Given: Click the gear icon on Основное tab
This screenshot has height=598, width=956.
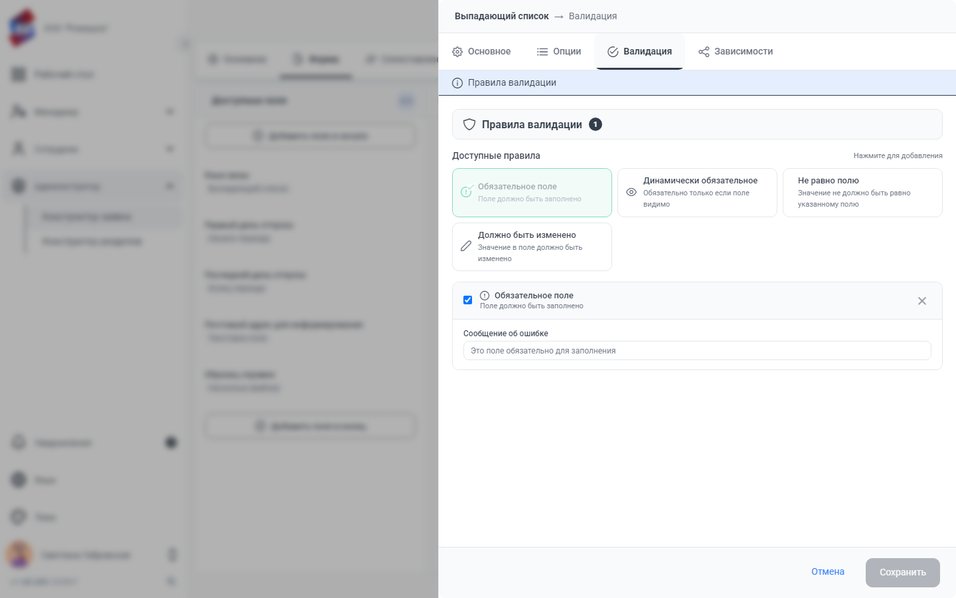Looking at the screenshot, I should [457, 52].
